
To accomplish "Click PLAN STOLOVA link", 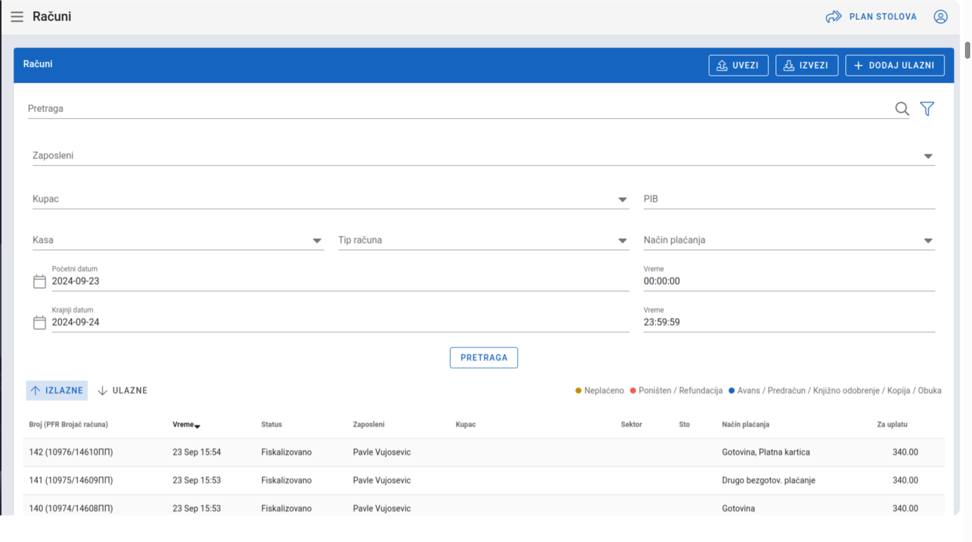I will (x=883, y=16).
